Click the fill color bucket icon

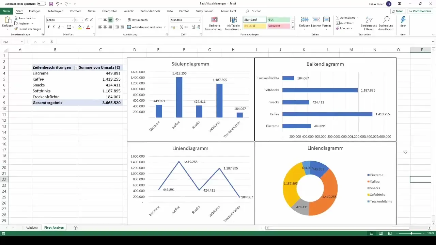80,27
